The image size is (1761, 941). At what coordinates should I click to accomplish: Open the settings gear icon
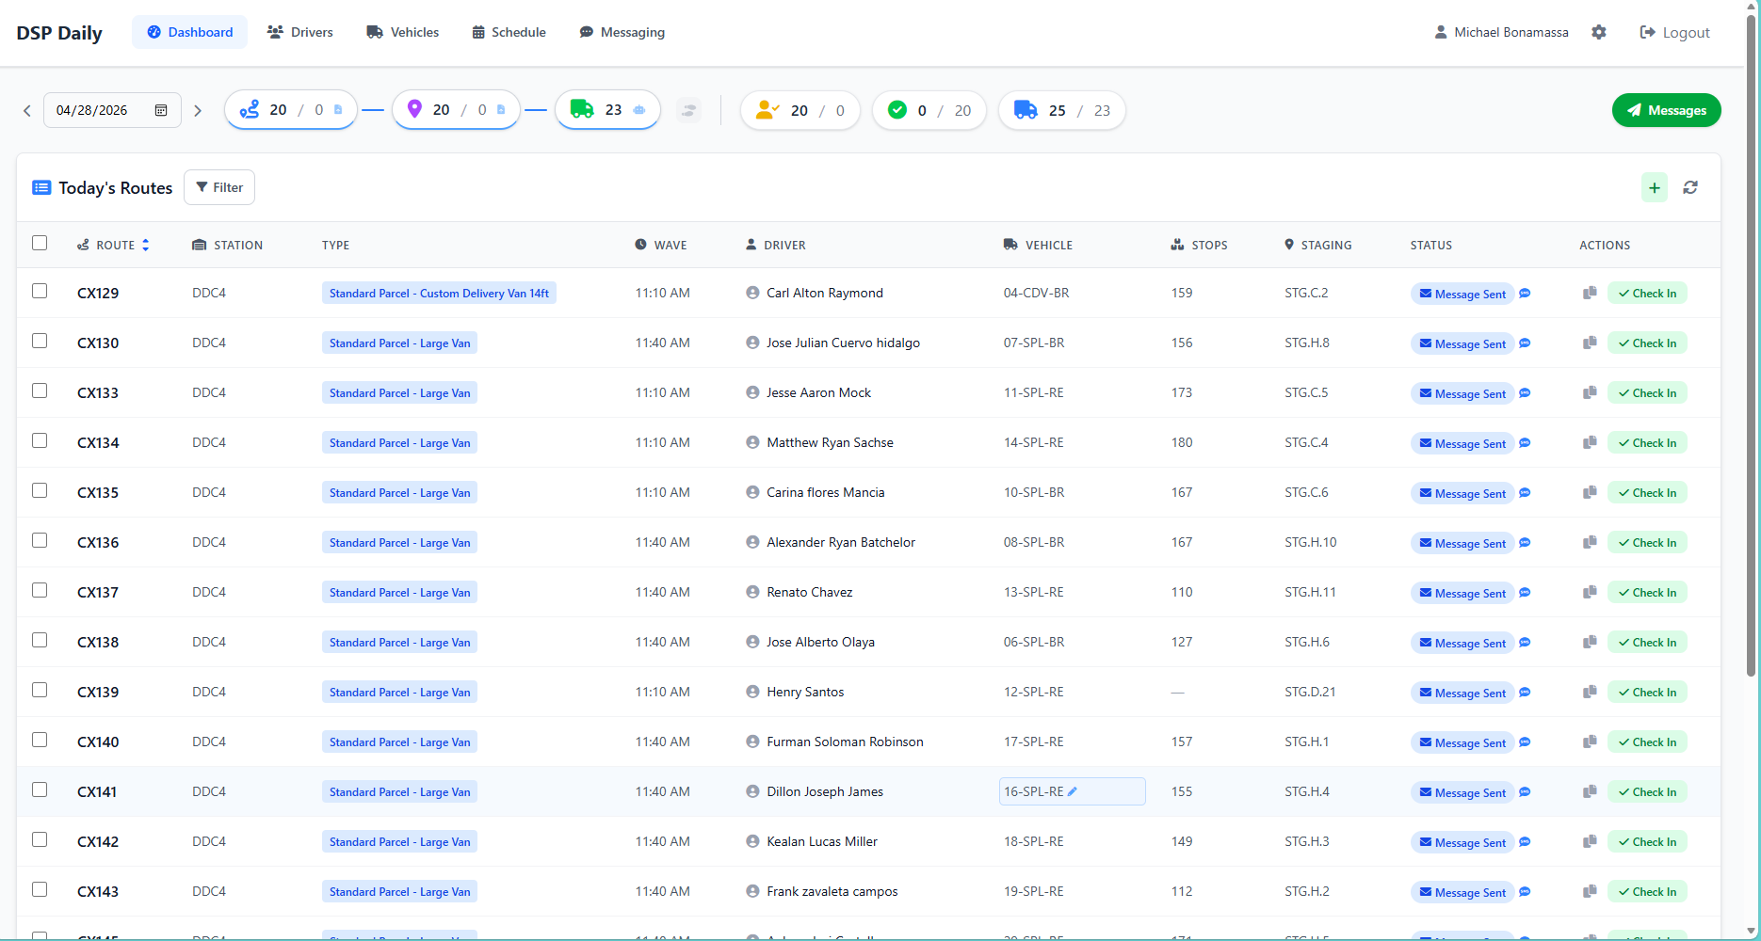click(x=1599, y=32)
